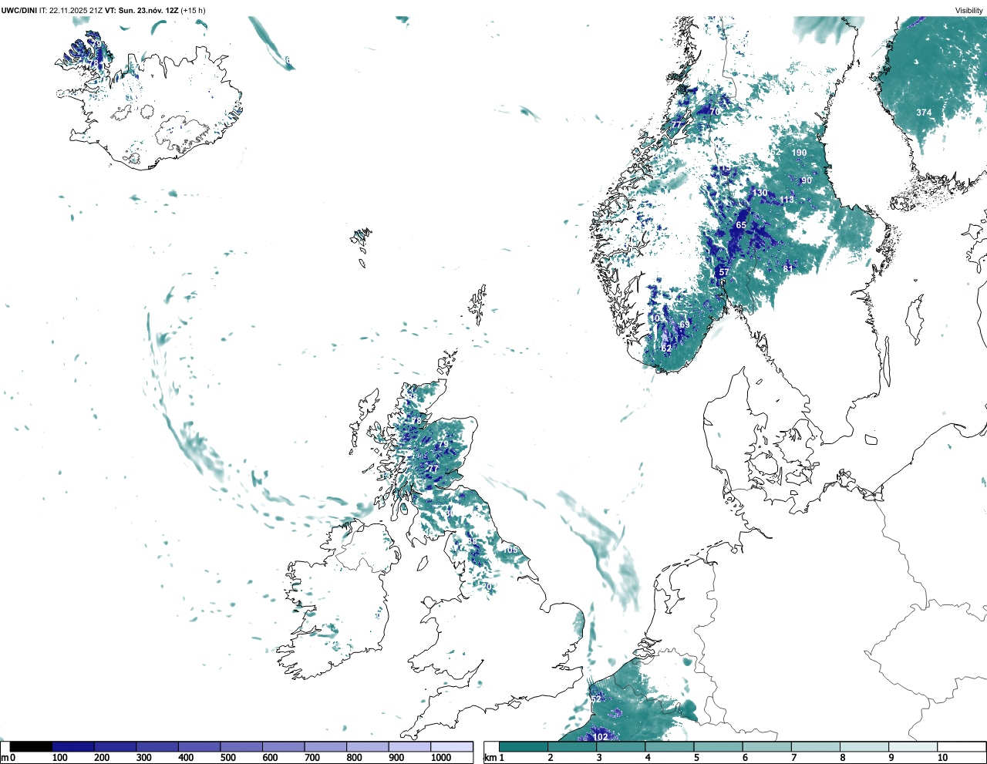Screen dimensions: 987x764
Task: Click the 5–6 km legend color band
Action: [719, 747]
